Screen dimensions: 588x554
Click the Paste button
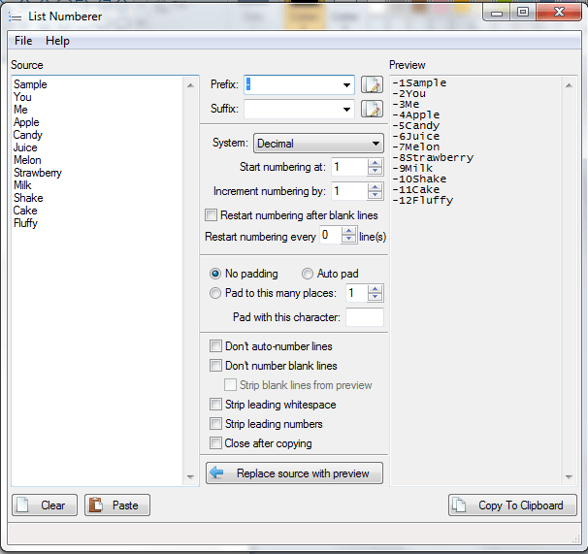click(117, 505)
